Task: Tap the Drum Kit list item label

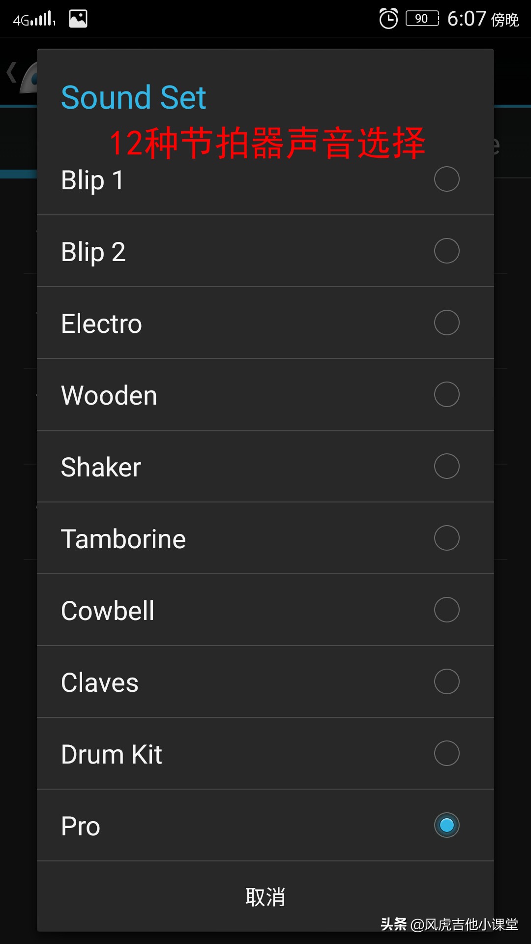Action: [112, 754]
